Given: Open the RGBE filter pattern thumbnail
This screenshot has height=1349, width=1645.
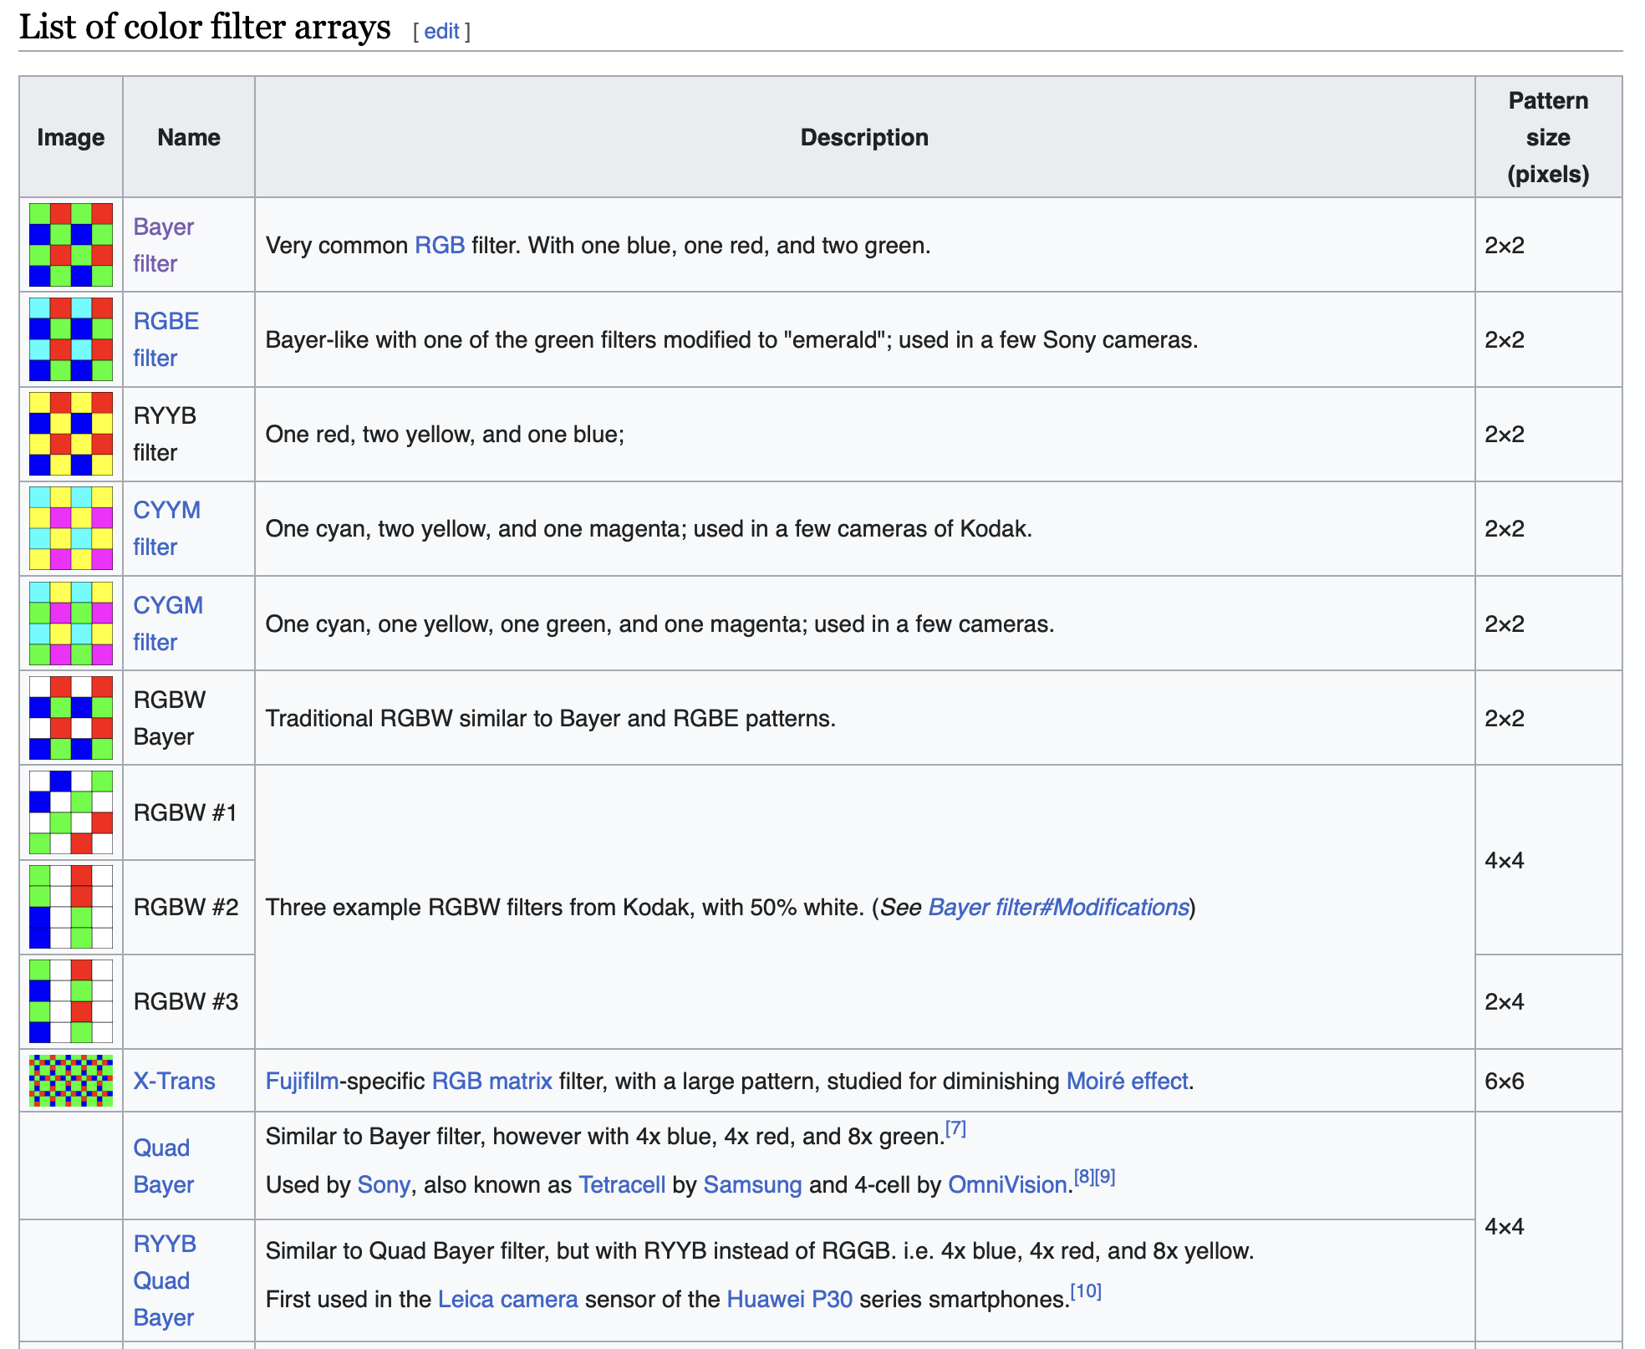Looking at the screenshot, I should (x=71, y=339).
